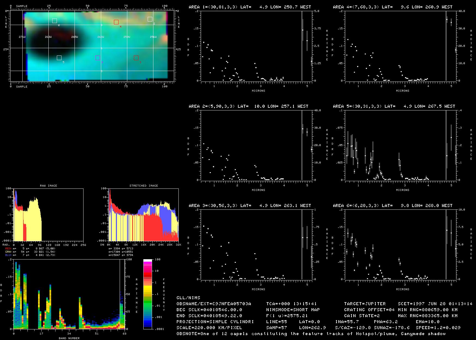The image size is (476, 340).
Task: Select the white Area 6 marker box
Action: pos(54,21)
